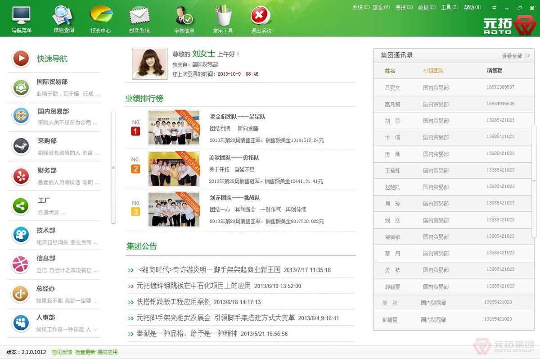
Task: Open announcement 奉献是一种品格，给予是一种精神
Action: point(187,334)
